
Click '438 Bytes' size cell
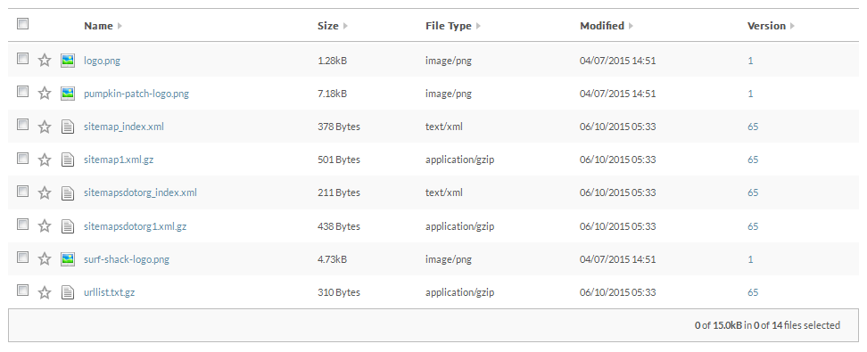[x=338, y=226]
